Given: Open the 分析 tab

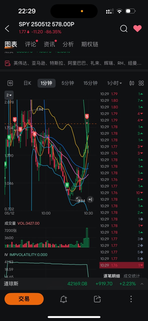Looking at the screenshot, I should pyautogui.click(x=68, y=44).
